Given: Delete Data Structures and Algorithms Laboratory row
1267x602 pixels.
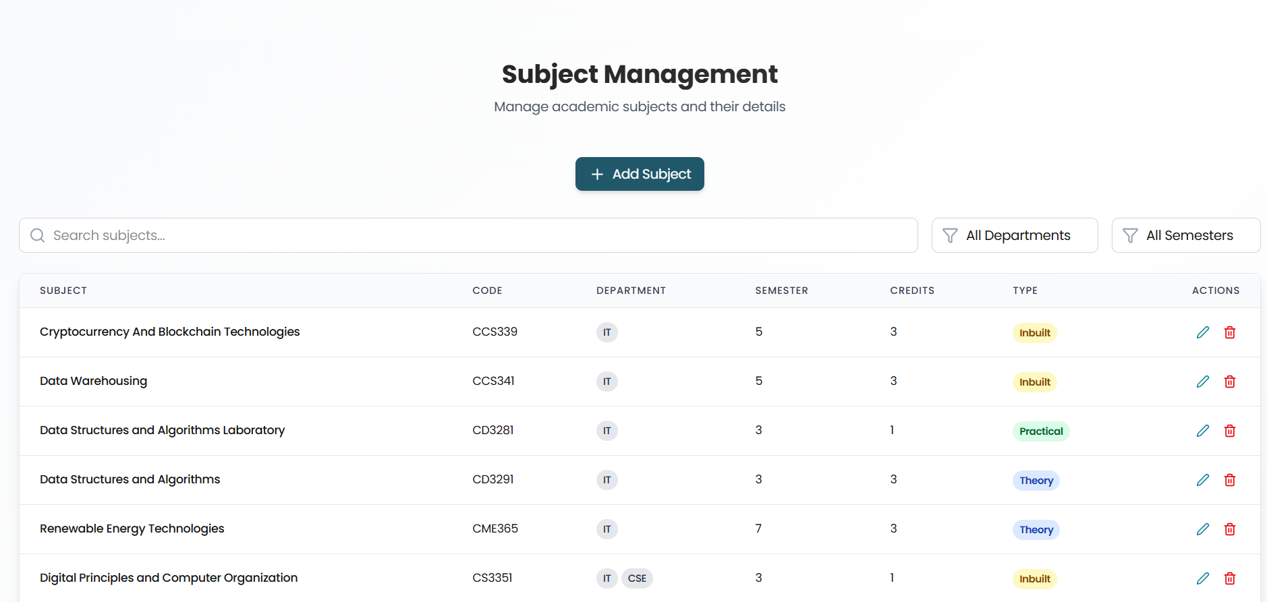Looking at the screenshot, I should pos(1230,431).
